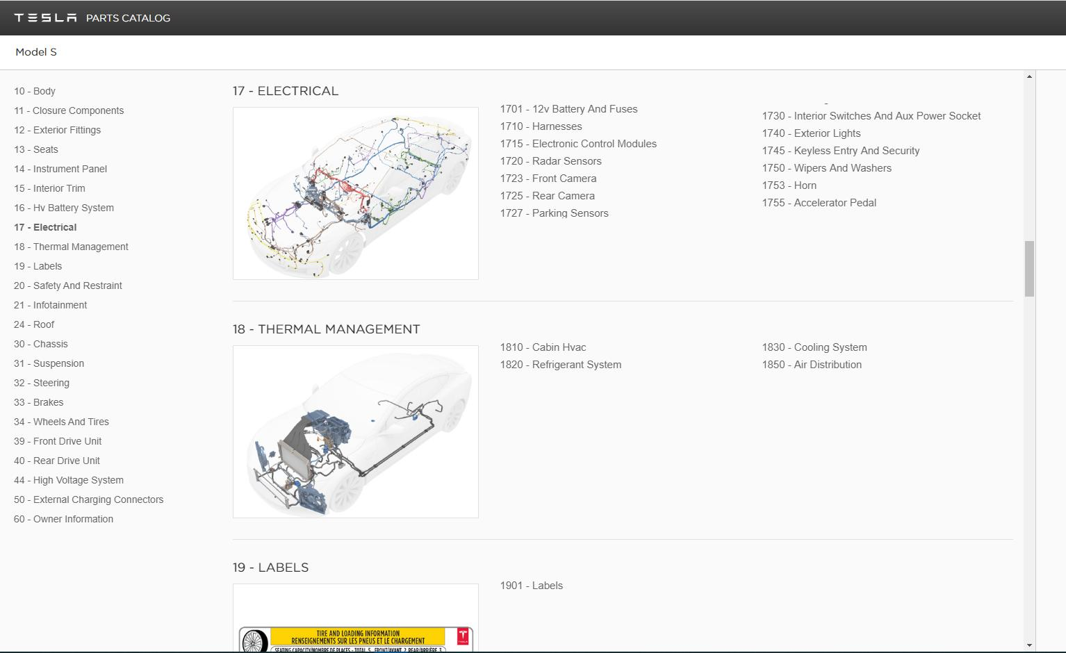
Task: Click the vertical scrollbar thumb
Action: [x=1029, y=269]
